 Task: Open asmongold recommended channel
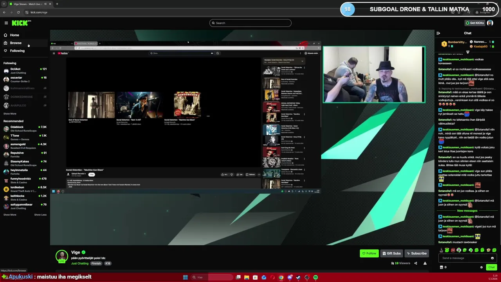[25, 146]
